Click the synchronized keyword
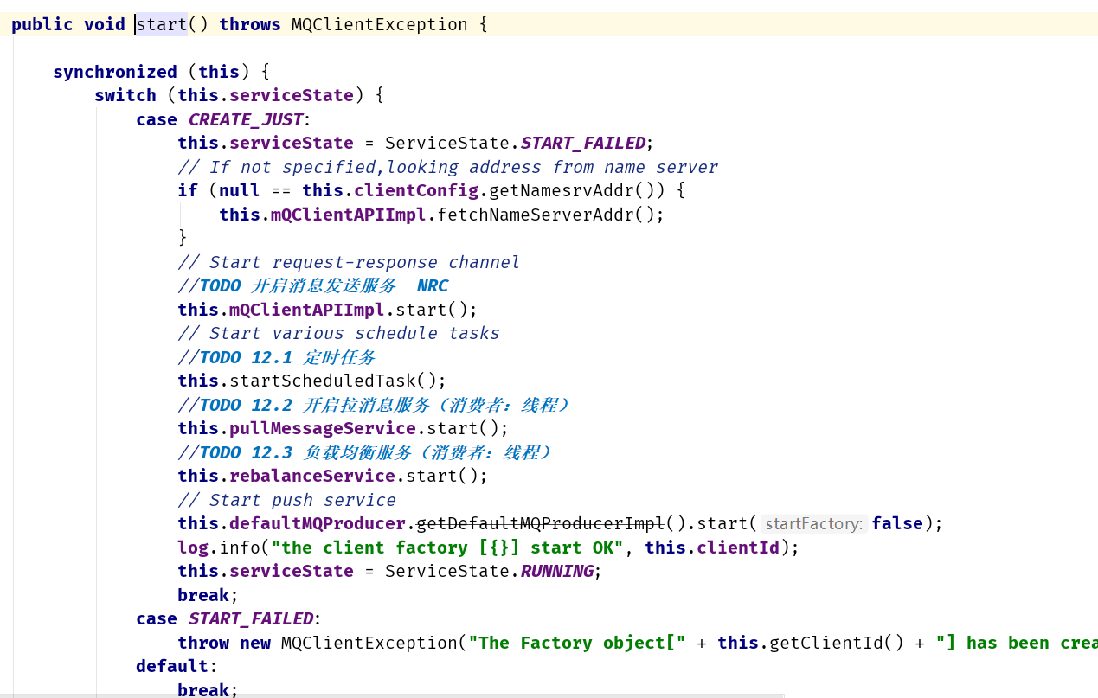1098x698 pixels. [x=115, y=72]
